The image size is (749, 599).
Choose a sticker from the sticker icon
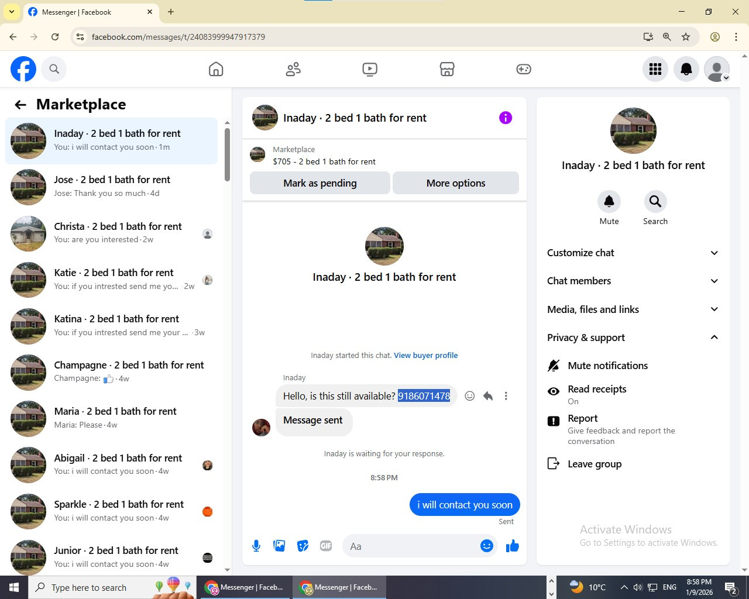[x=303, y=546]
